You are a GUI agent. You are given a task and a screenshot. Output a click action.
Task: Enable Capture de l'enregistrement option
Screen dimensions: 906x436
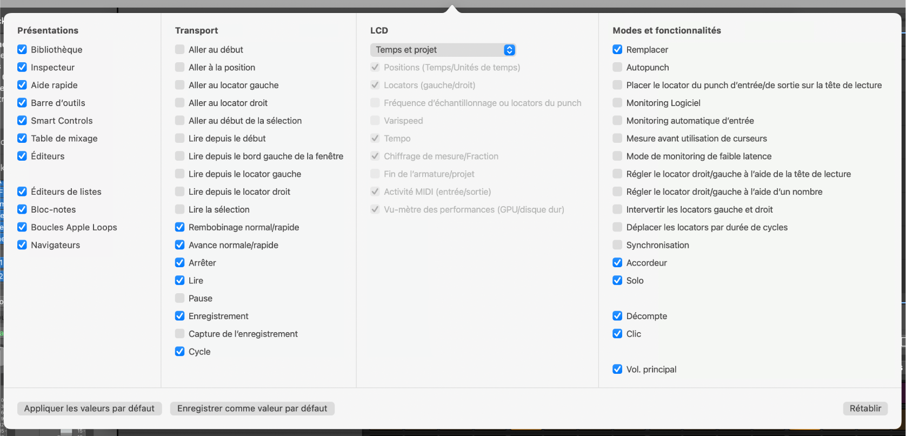(180, 334)
